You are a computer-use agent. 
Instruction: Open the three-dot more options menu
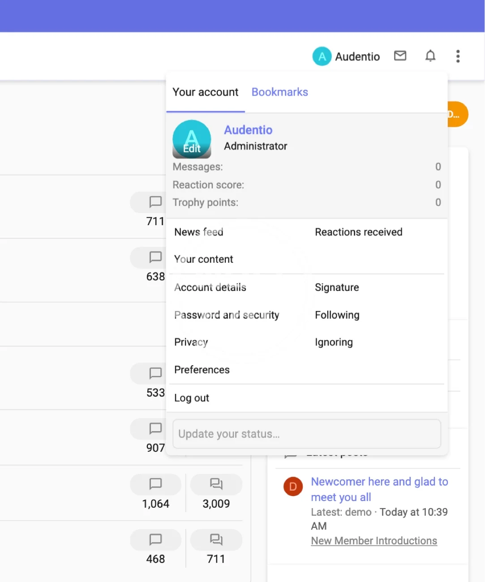[x=458, y=56]
